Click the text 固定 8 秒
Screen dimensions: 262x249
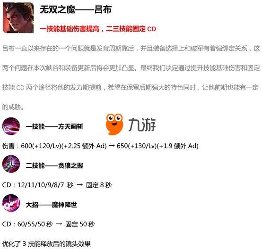point(99,185)
